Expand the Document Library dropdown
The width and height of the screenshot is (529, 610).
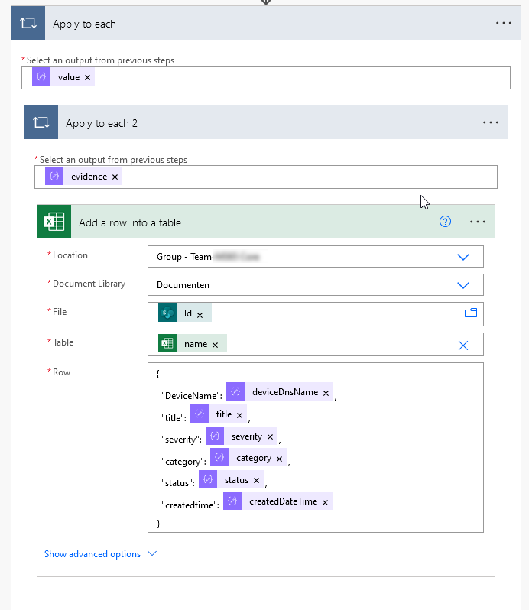pyautogui.click(x=463, y=286)
